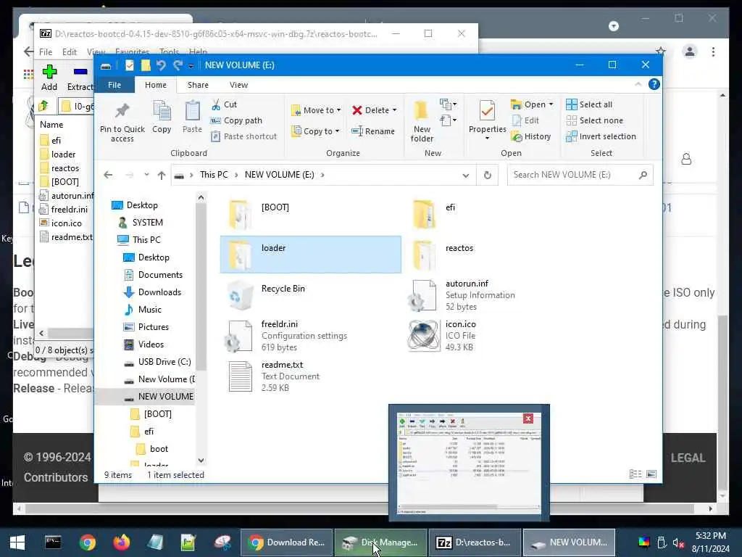Click the 7-Zip preview thumbnail
Image resolution: width=742 pixels, height=557 pixels.
pyautogui.click(x=469, y=463)
